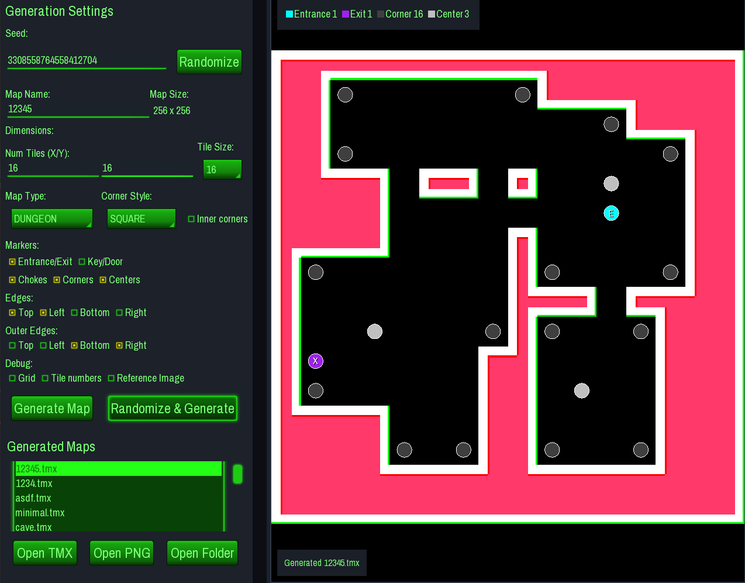Enable the Inner corners checkbox
Screen dimensions: 745x583
[191, 219]
